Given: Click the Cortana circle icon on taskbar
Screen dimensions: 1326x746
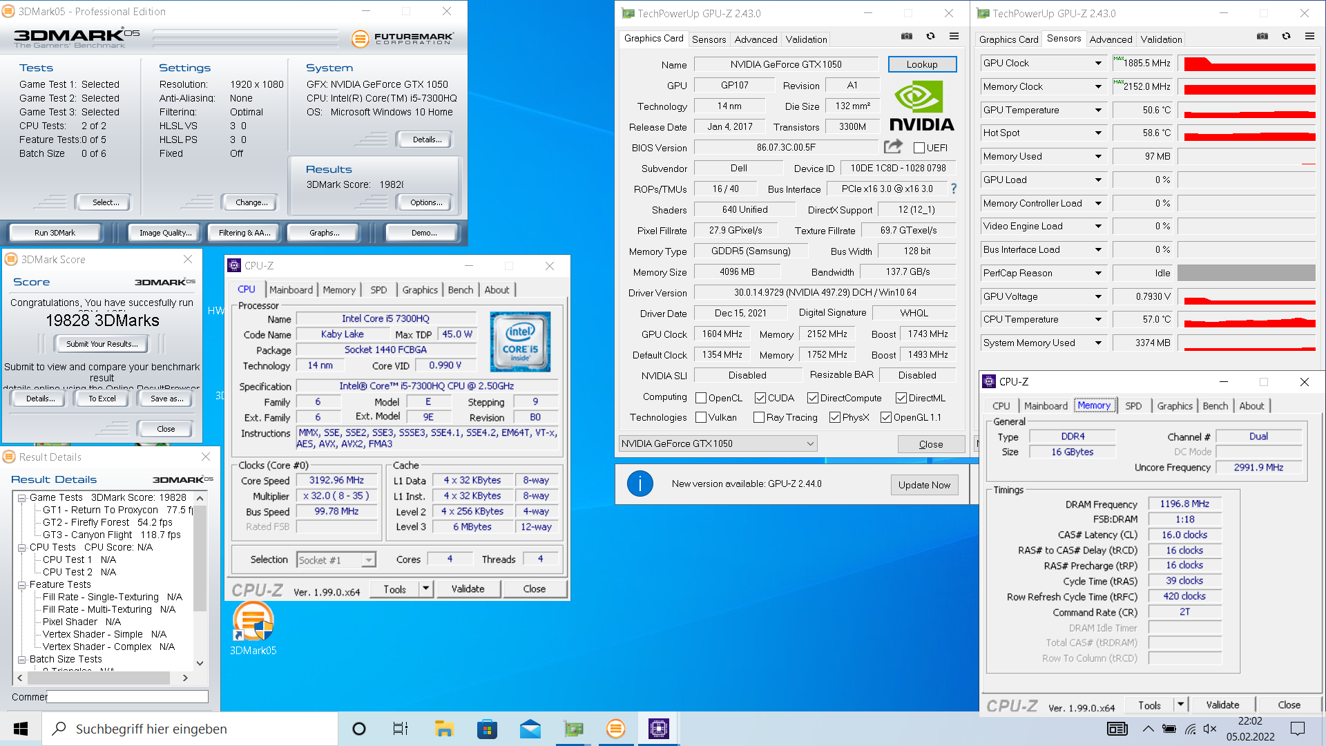Looking at the screenshot, I should 358,729.
